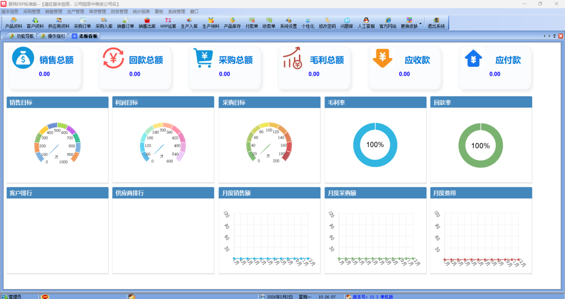Click the 客户资料 toolbar icon
Image resolution: width=565 pixels, height=299 pixels.
[x=35, y=23]
